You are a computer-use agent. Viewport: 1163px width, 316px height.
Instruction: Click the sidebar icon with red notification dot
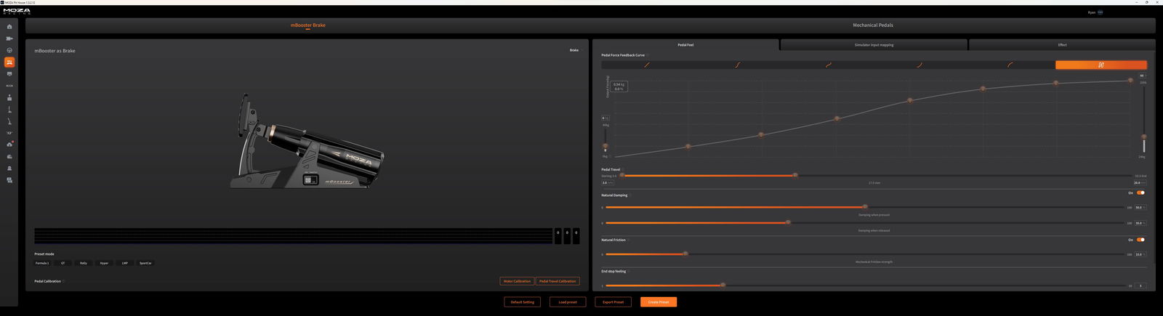point(9,145)
